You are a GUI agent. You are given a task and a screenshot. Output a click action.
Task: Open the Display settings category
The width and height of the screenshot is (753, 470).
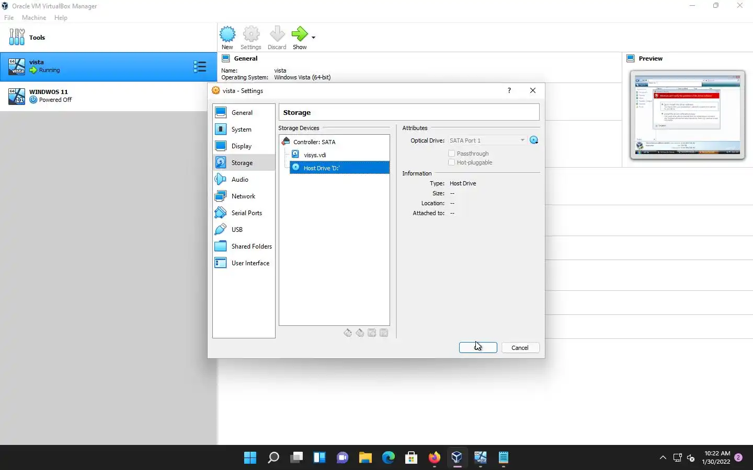(244, 146)
